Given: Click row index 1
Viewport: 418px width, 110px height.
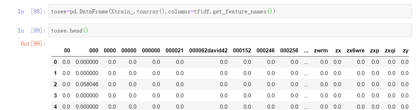Looking at the screenshot, I should (x=55, y=73).
